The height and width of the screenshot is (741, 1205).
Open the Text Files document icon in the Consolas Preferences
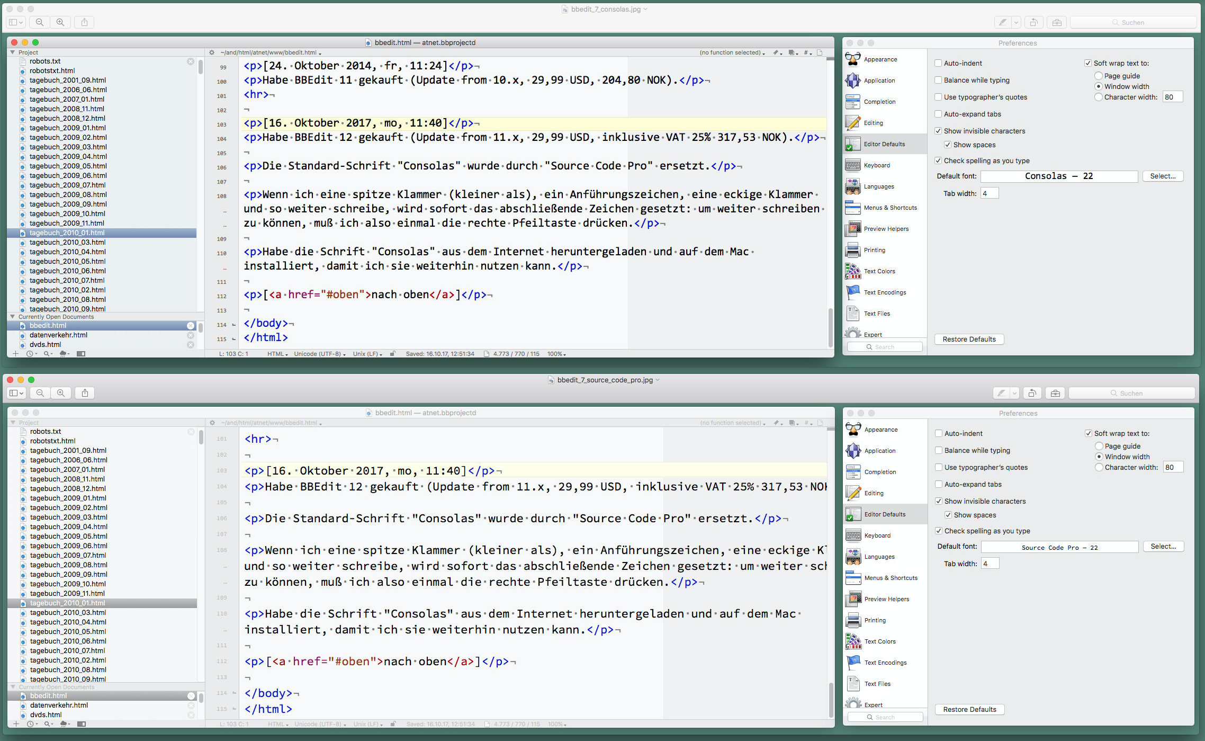pos(853,314)
